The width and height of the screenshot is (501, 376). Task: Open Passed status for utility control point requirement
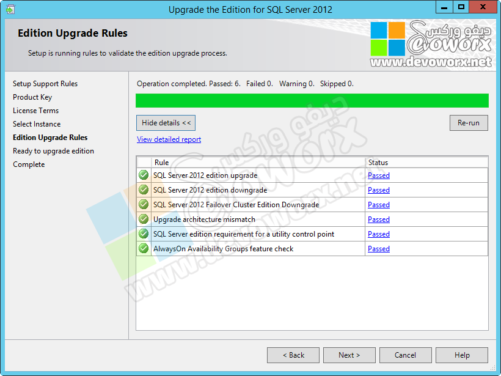tap(379, 234)
